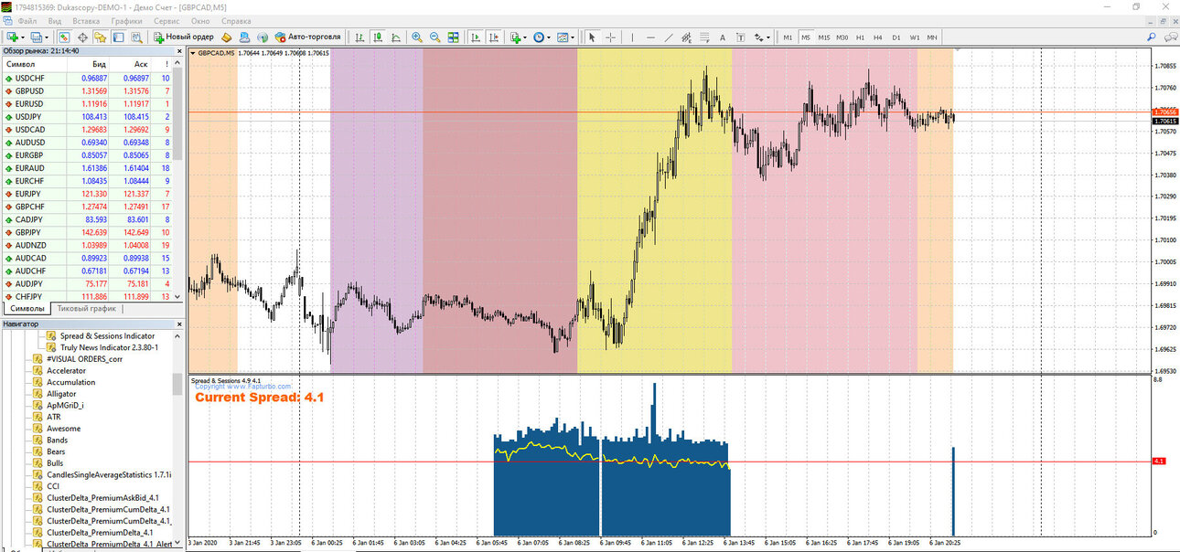
Task: Click the Market Watch Символ column header
Action: point(34,65)
